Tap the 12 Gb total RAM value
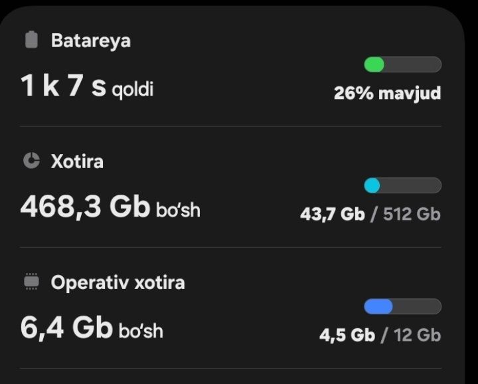Viewport: 478px width, 384px height. point(417,335)
